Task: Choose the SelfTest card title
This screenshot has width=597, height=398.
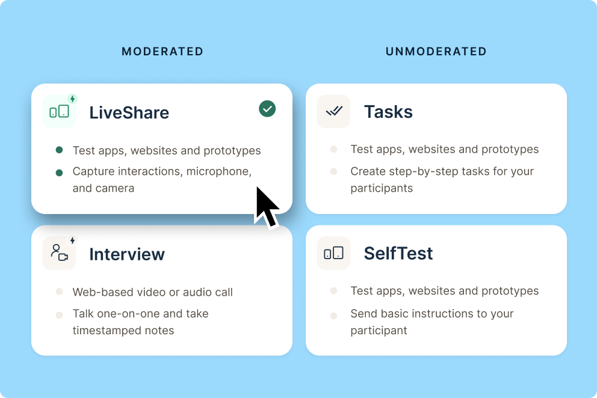Action: [398, 254]
